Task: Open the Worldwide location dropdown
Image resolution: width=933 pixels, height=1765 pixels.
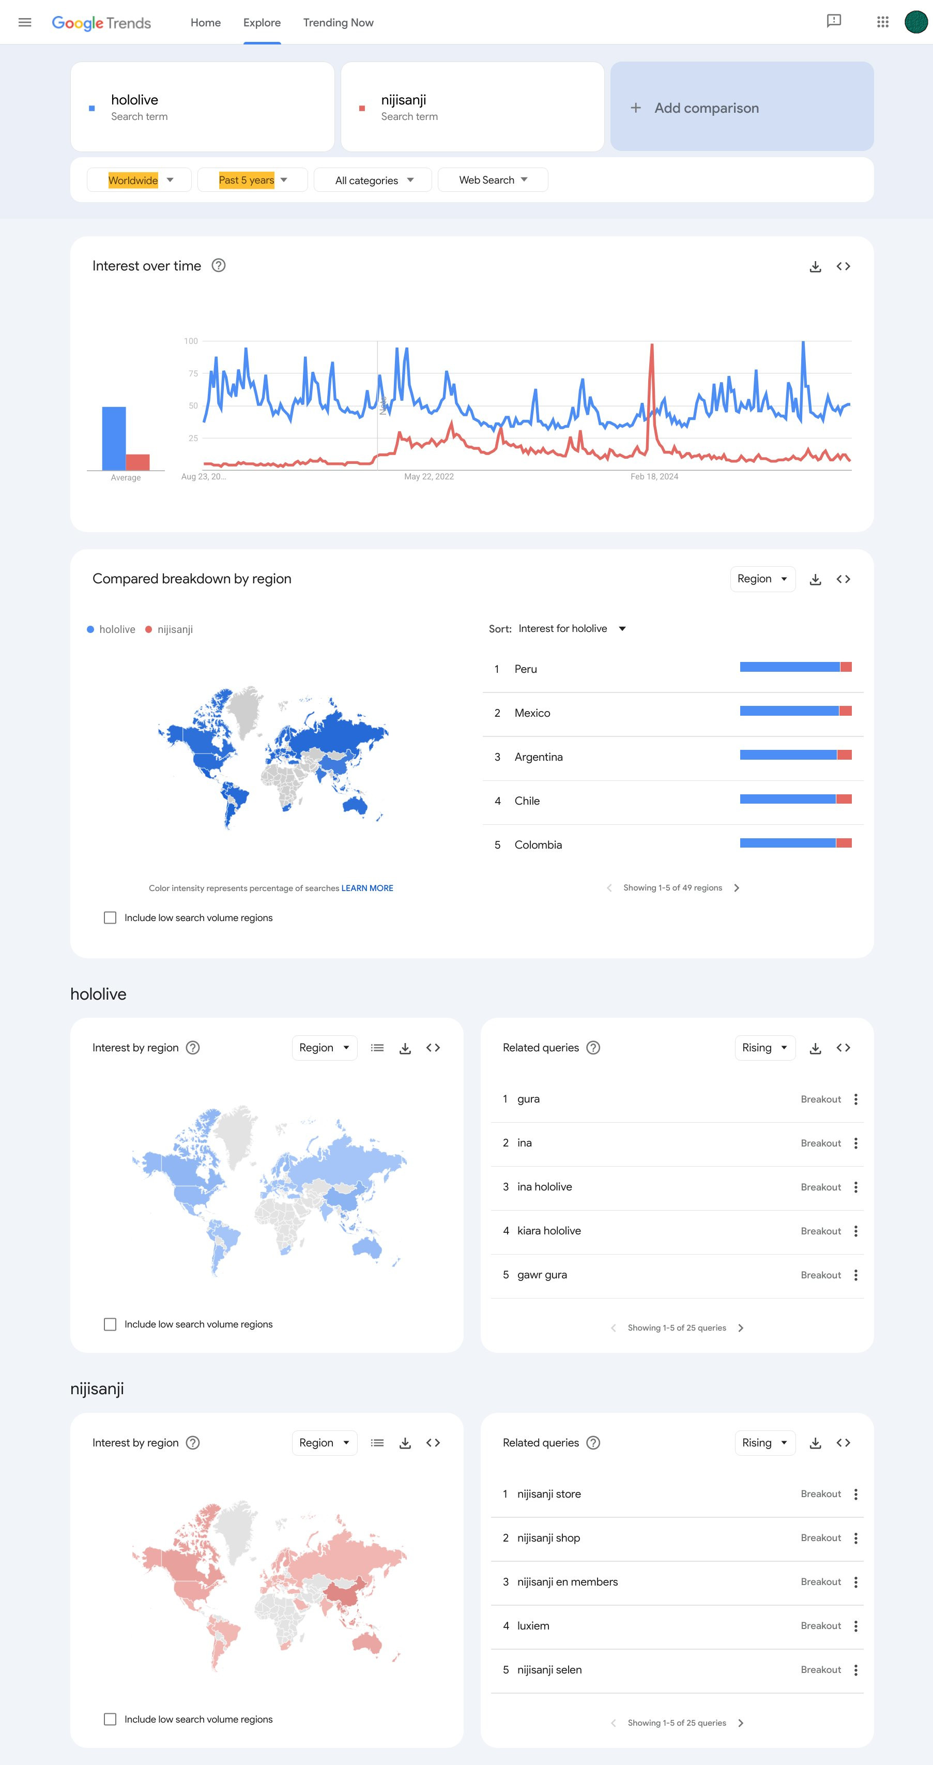Action: point(140,180)
